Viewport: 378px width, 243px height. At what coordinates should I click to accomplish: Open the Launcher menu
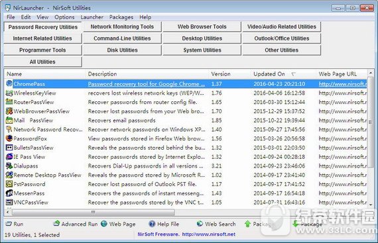pyautogui.click(x=92, y=17)
